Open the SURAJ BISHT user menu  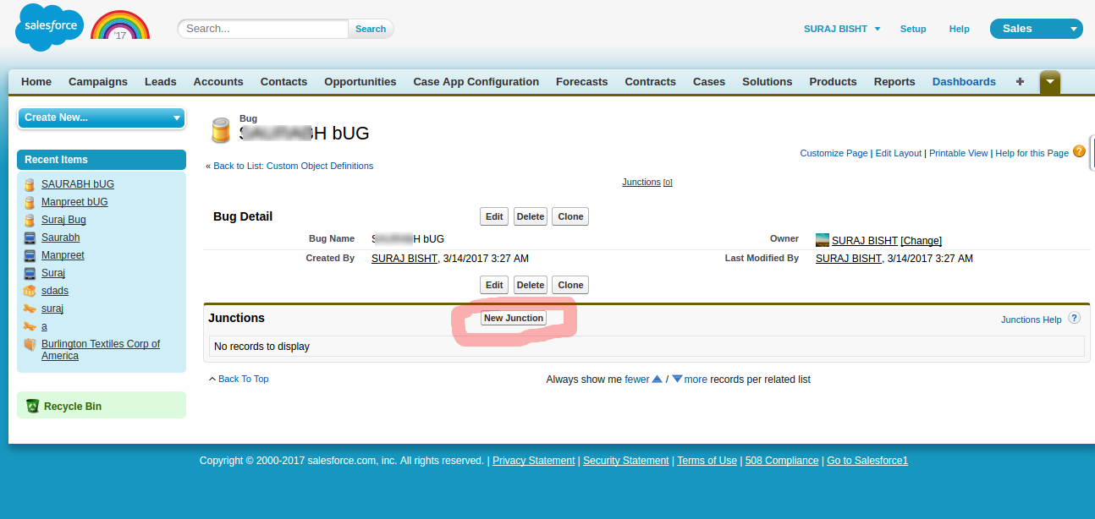point(842,29)
